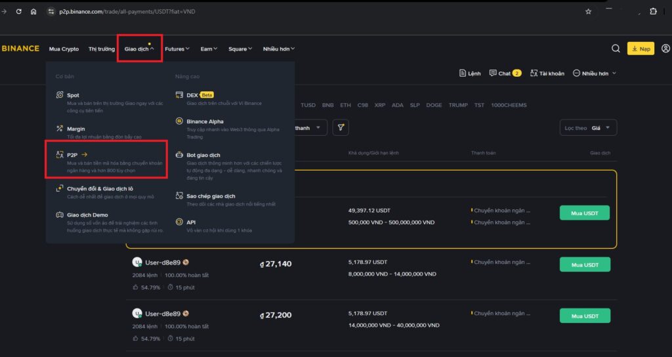
Task: Click the Sao chép giao dịch icon
Action: click(179, 196)
